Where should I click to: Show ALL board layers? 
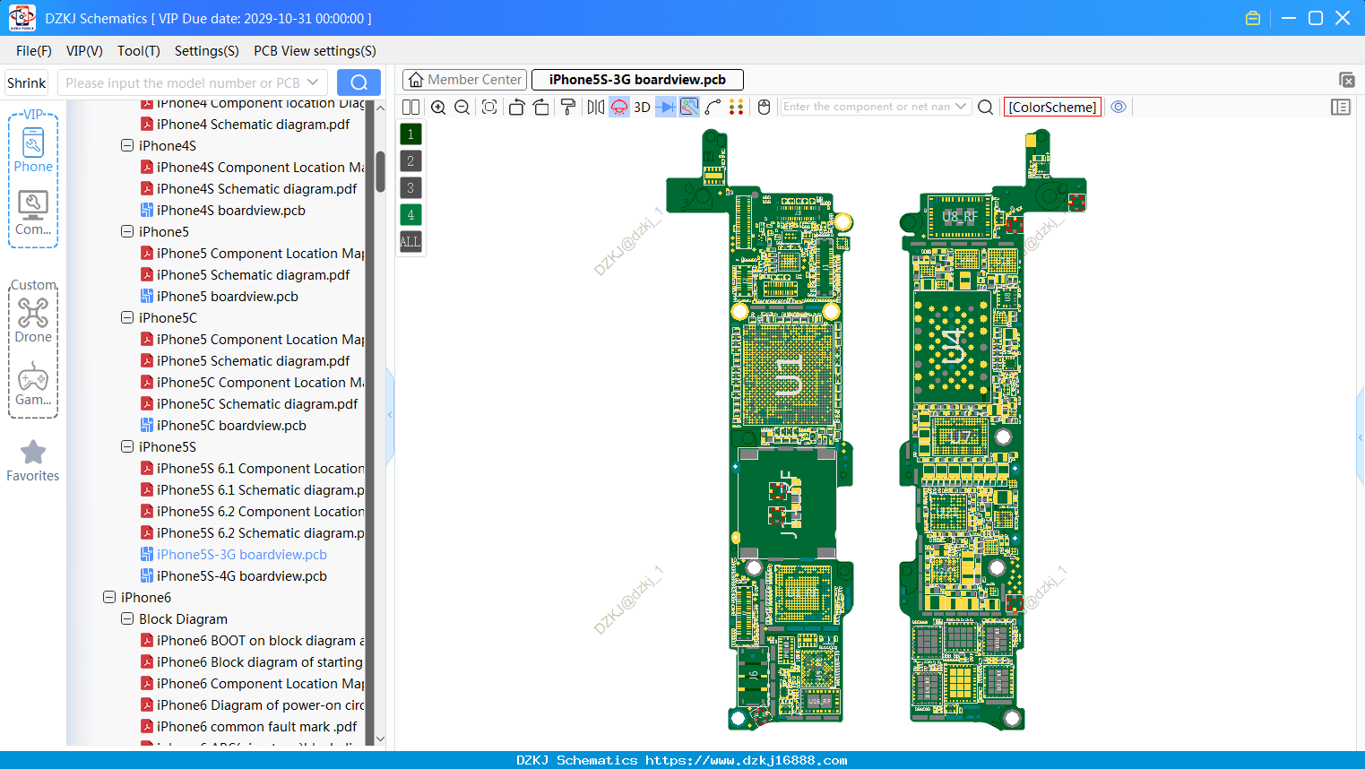point(410,242)
